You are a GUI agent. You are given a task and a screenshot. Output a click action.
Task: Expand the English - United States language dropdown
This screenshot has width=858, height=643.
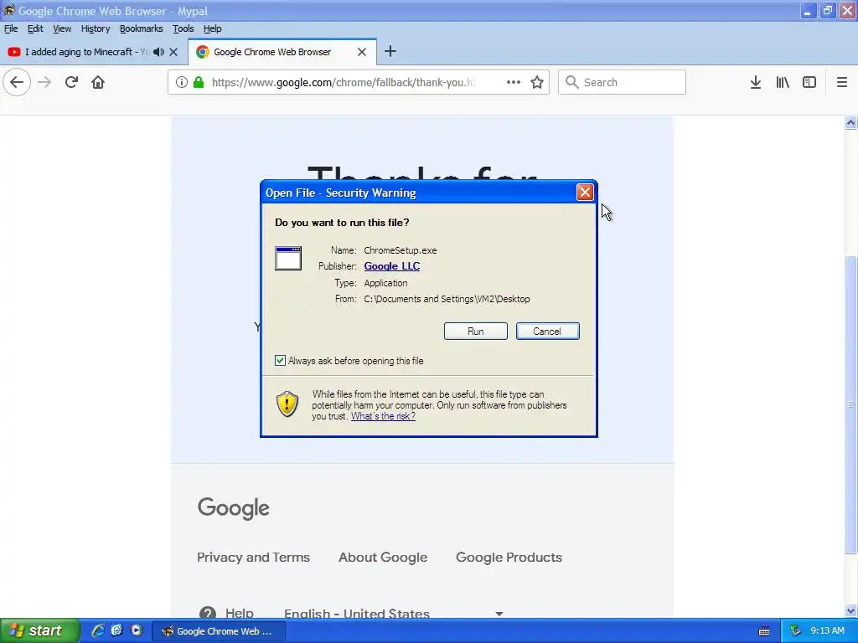[x=499, y=614]
